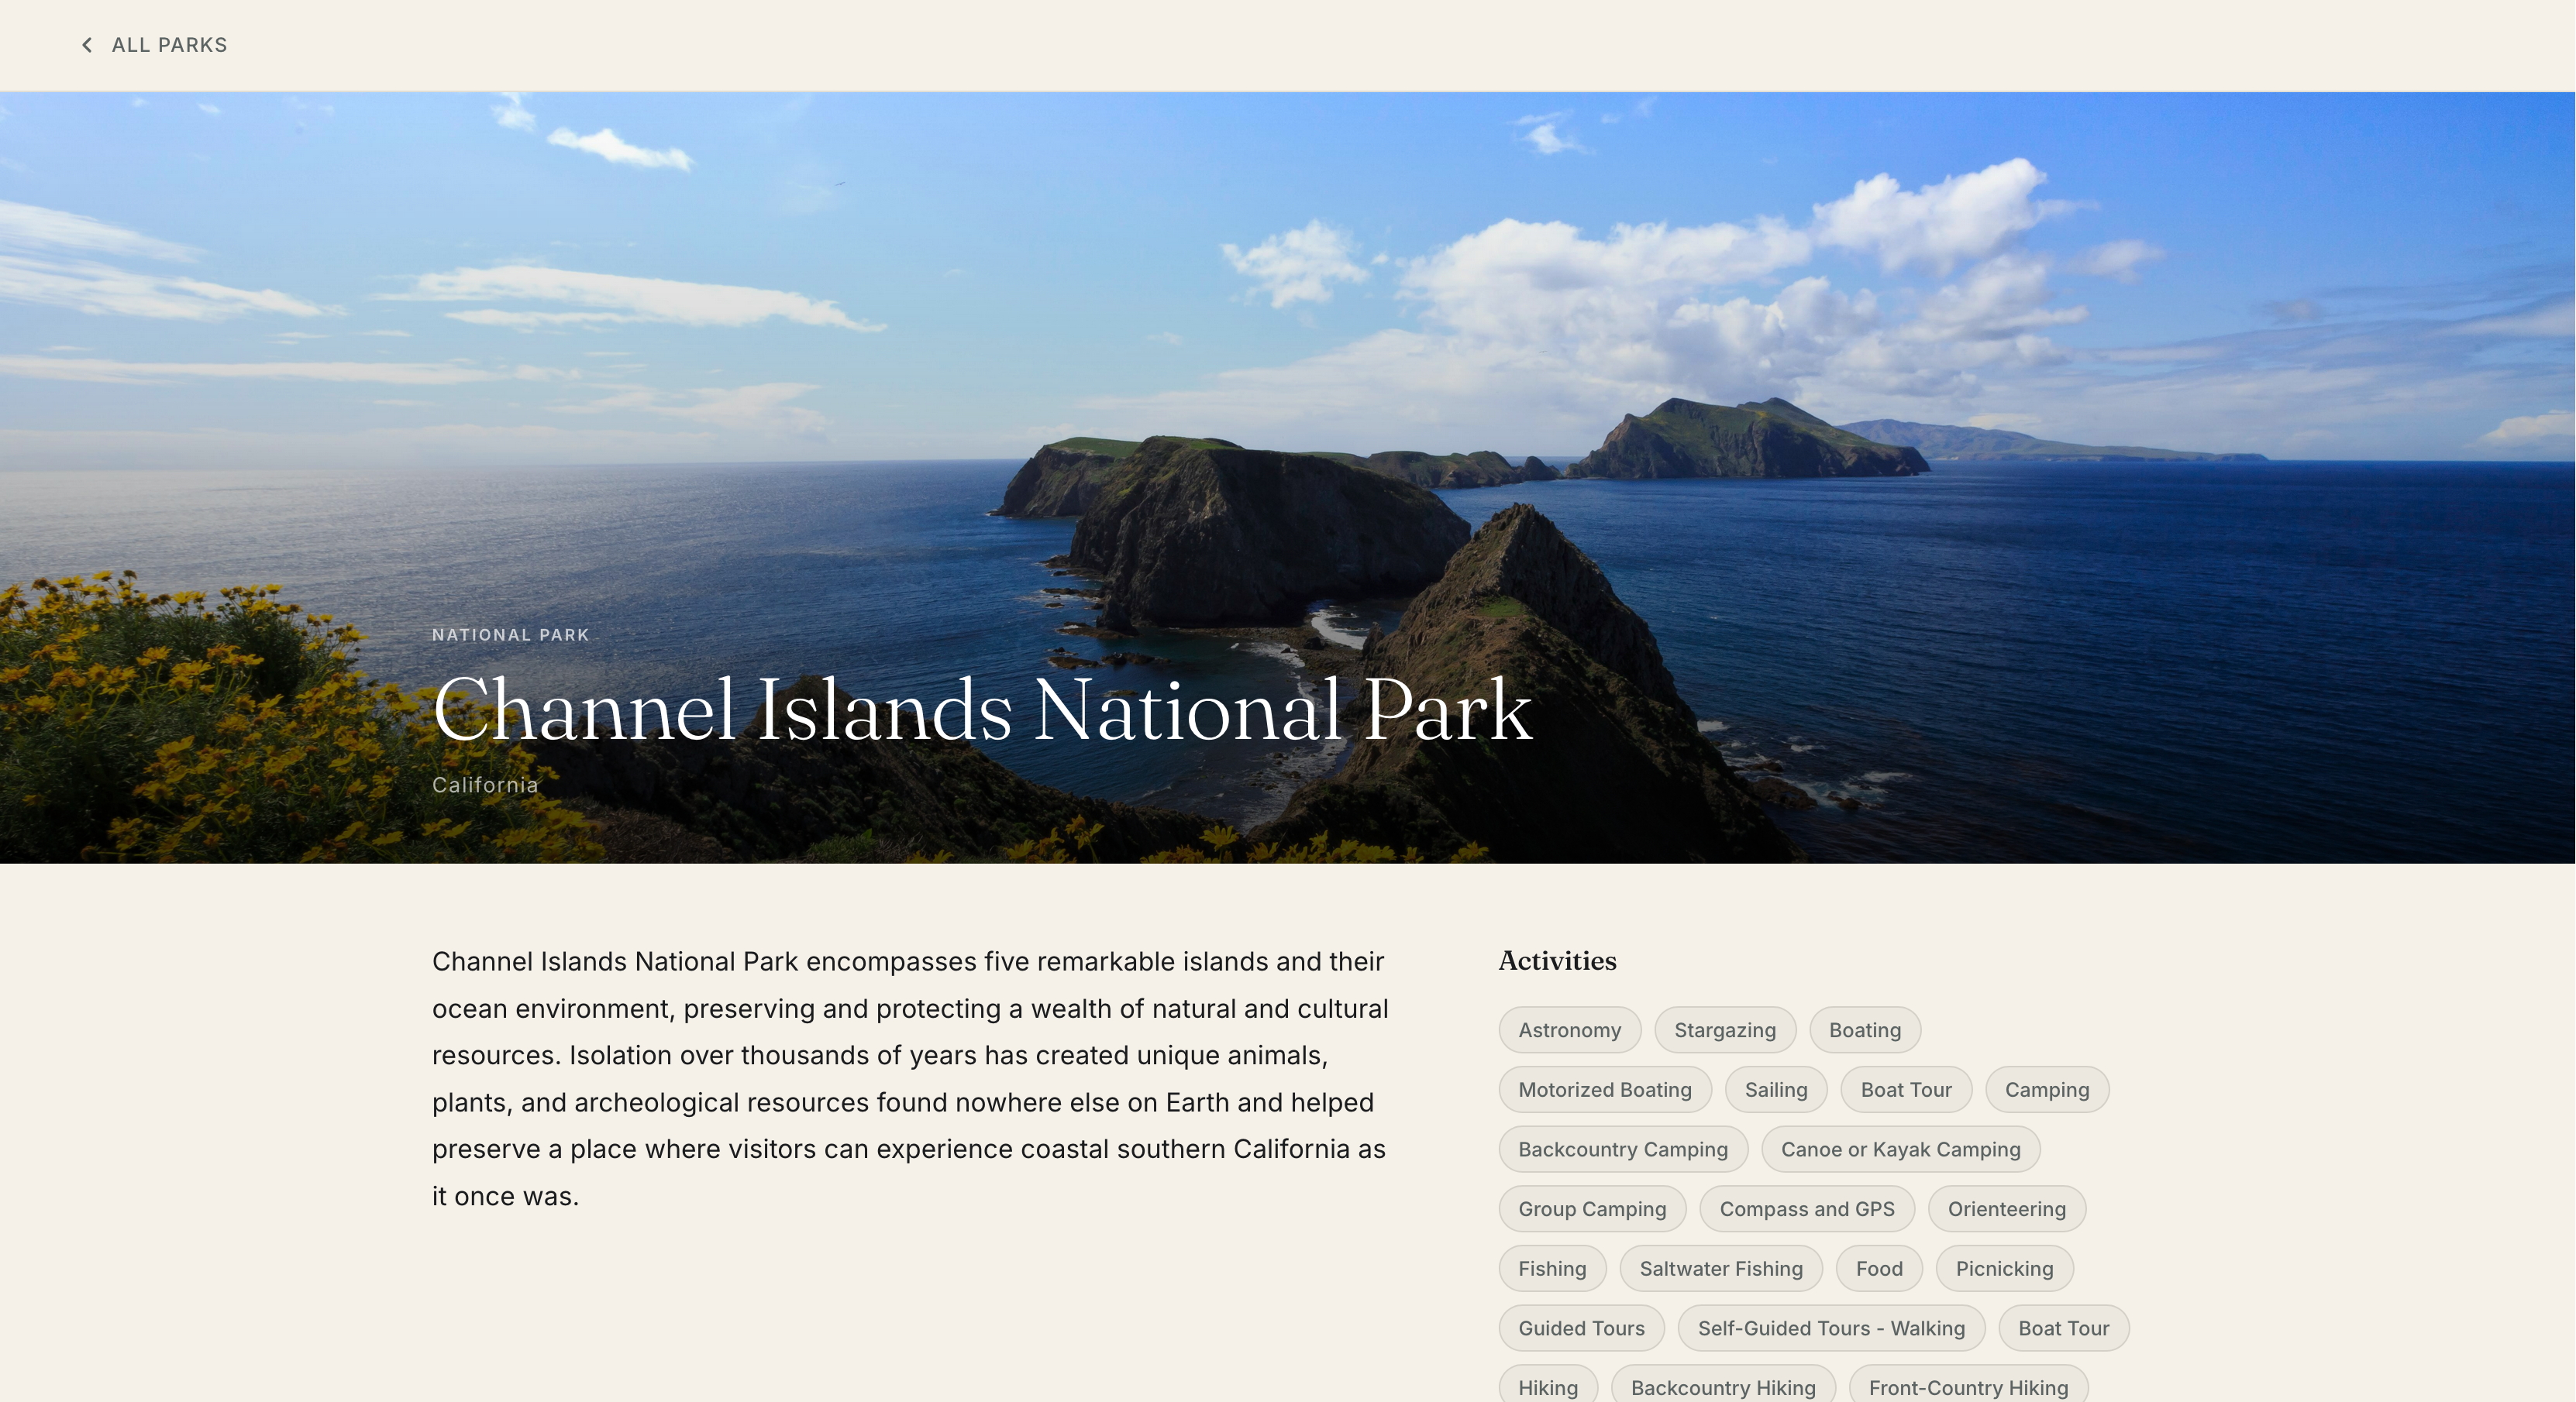Select the Guided Tours tag

(1581, 1328)
